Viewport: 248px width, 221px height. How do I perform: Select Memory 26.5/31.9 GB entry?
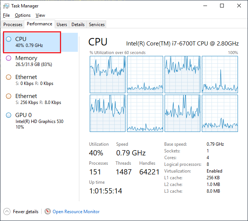tap(40, 61)
